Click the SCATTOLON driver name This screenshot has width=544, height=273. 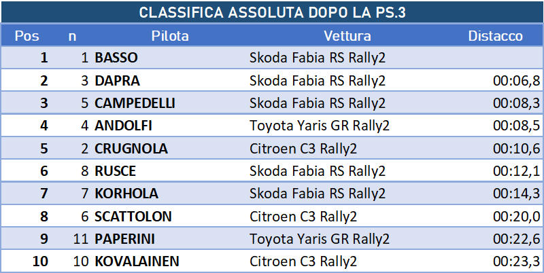click(133, 217)
